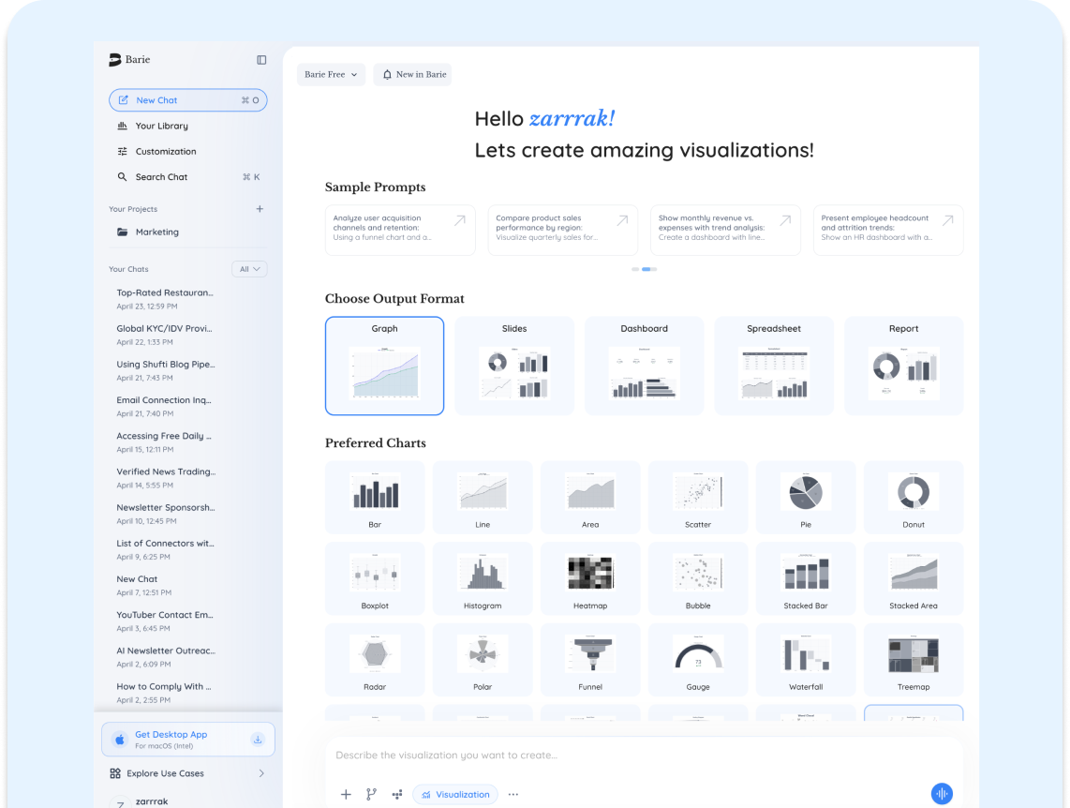Open New in Barie announcements
Screen dimensions: 1070x808
click(413, 74)
